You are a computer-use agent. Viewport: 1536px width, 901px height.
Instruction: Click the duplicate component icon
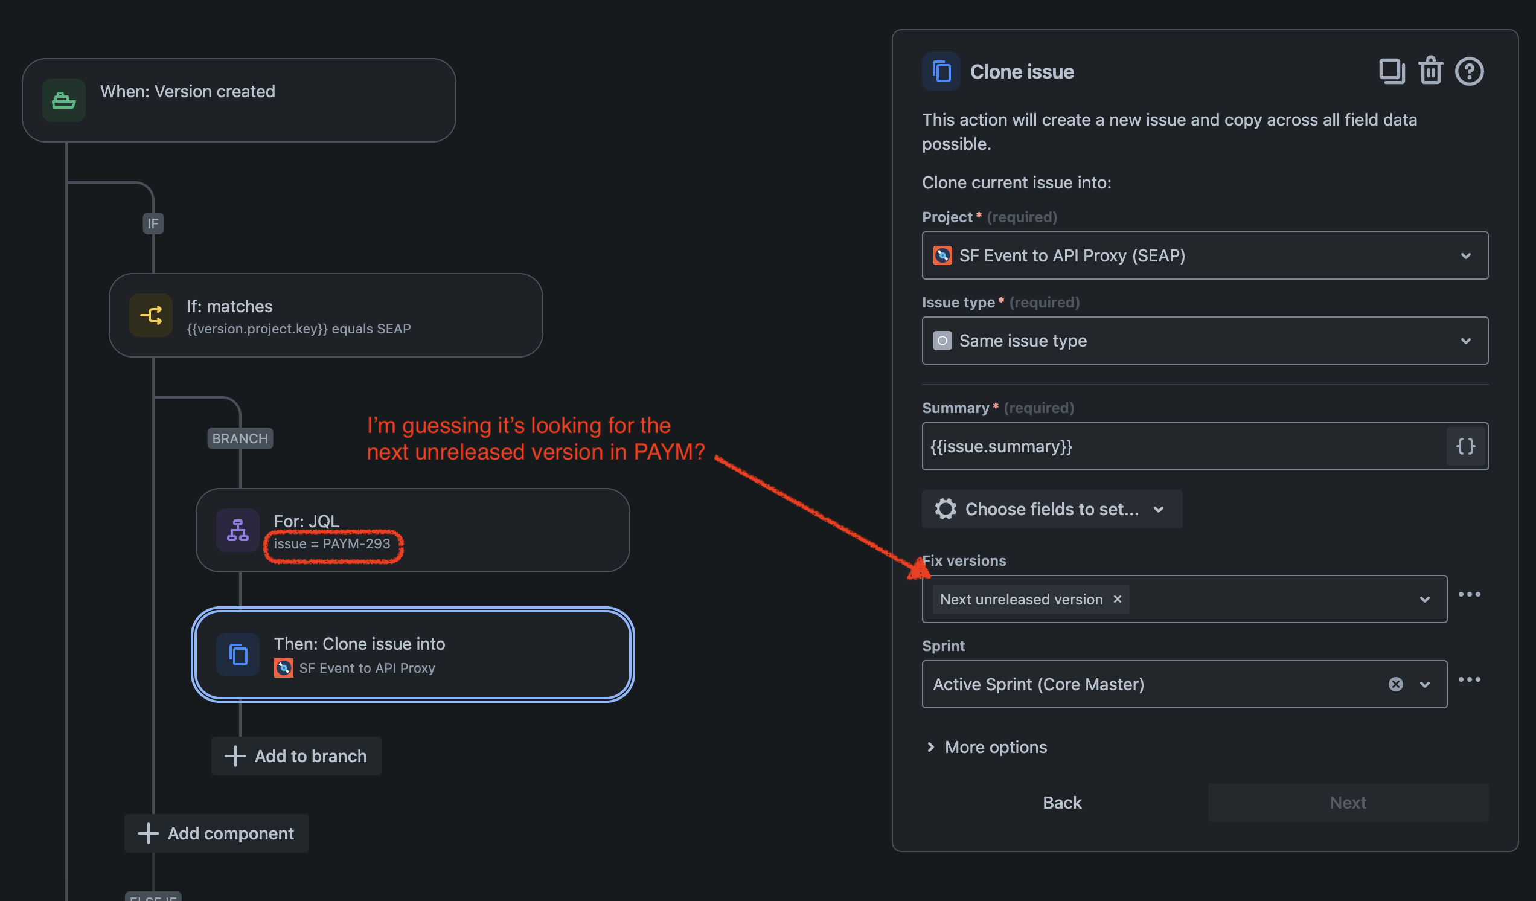click(x=1392, y=71)
